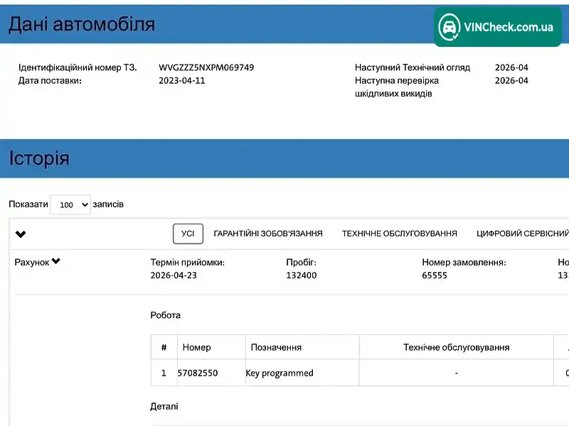Switch to ЦИФРОВИЙ СЕРВІСНИЙ tab

(x=523, y=234)
